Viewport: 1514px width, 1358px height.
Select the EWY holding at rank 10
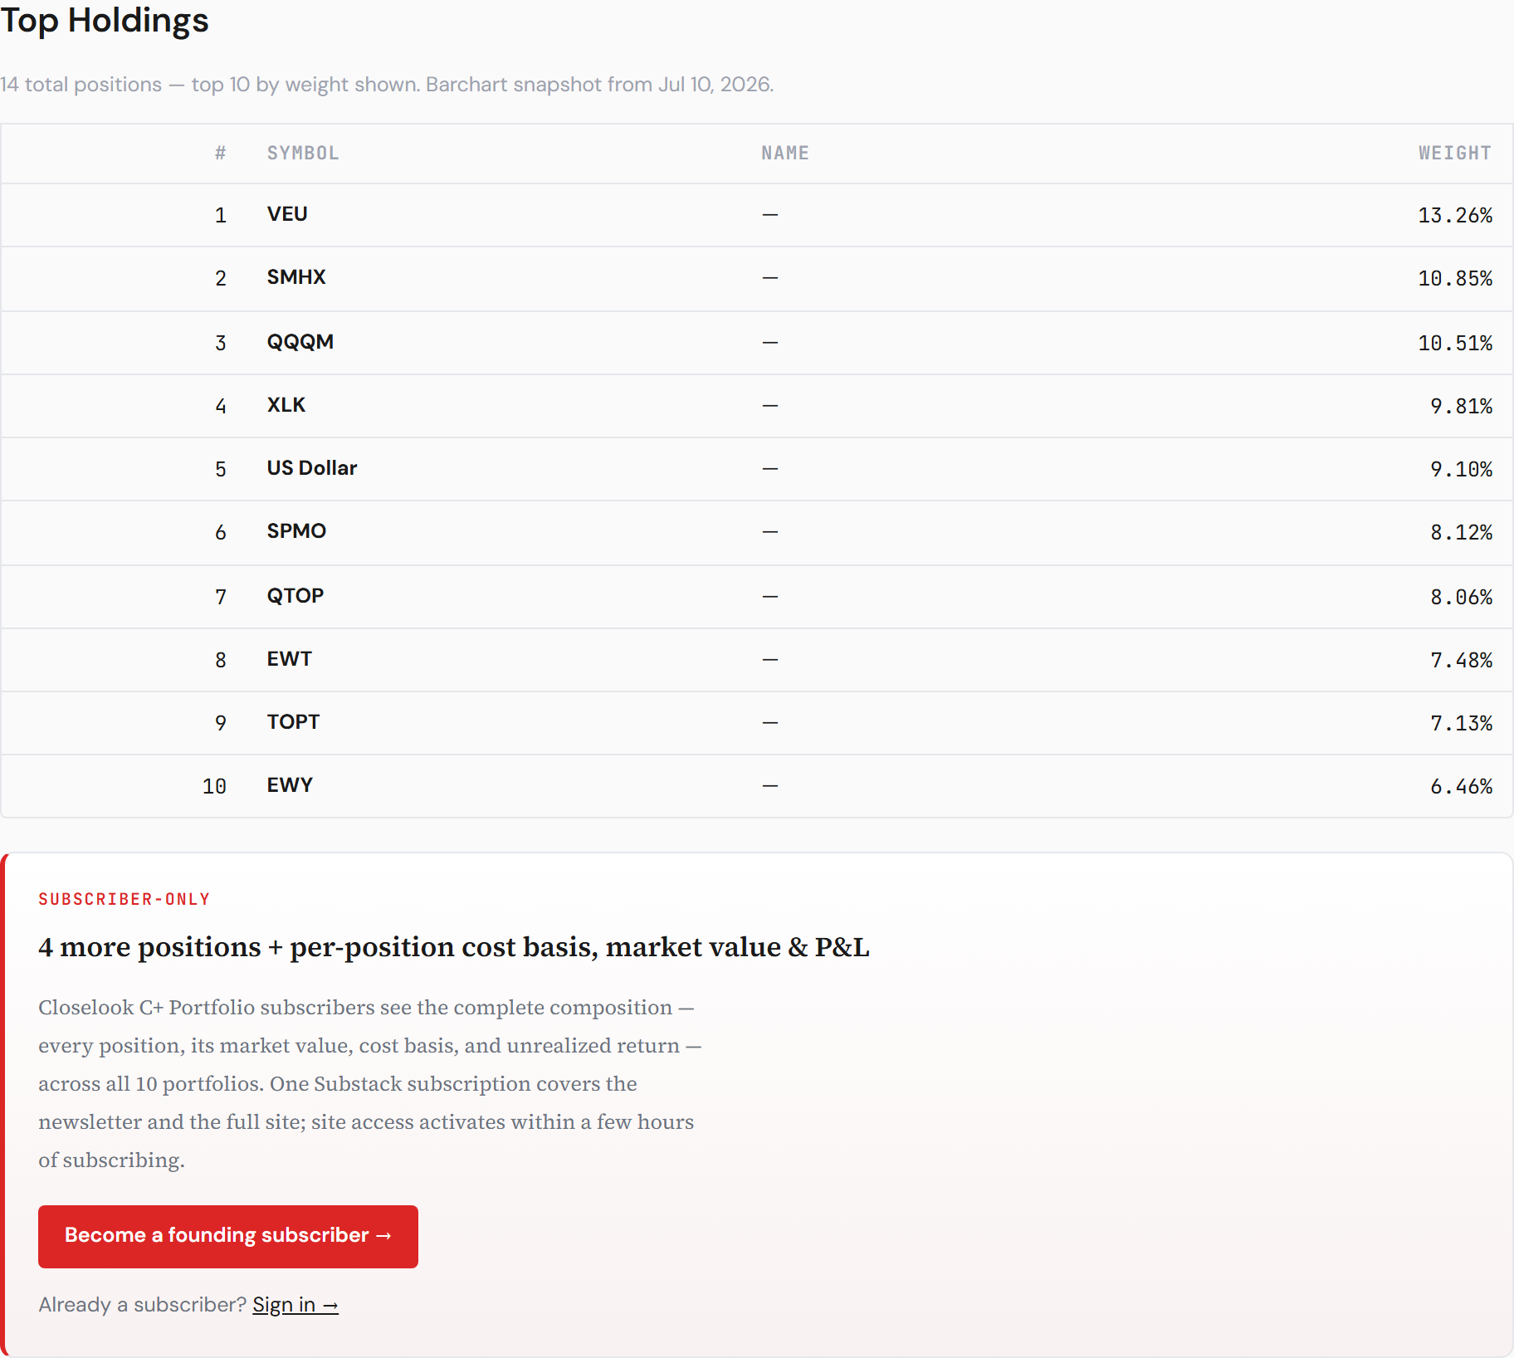(x=290, y=785)
